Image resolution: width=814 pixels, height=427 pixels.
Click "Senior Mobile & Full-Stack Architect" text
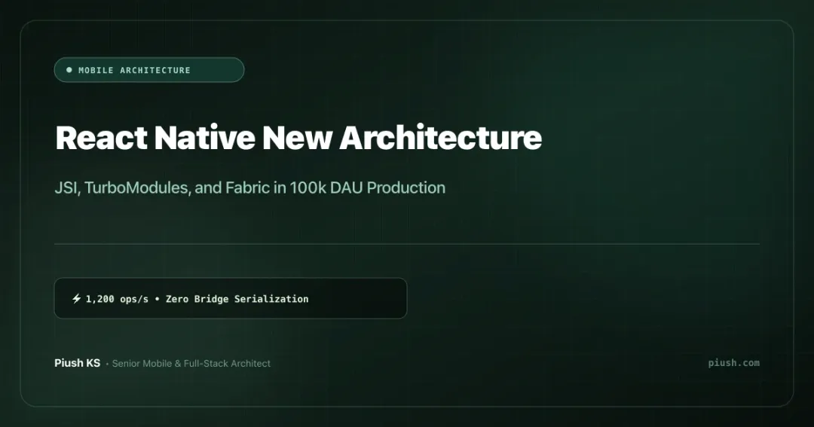coord(191,364)
